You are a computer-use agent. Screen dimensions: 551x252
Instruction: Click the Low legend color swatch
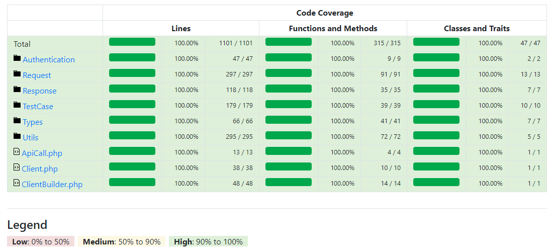point(41,241)
